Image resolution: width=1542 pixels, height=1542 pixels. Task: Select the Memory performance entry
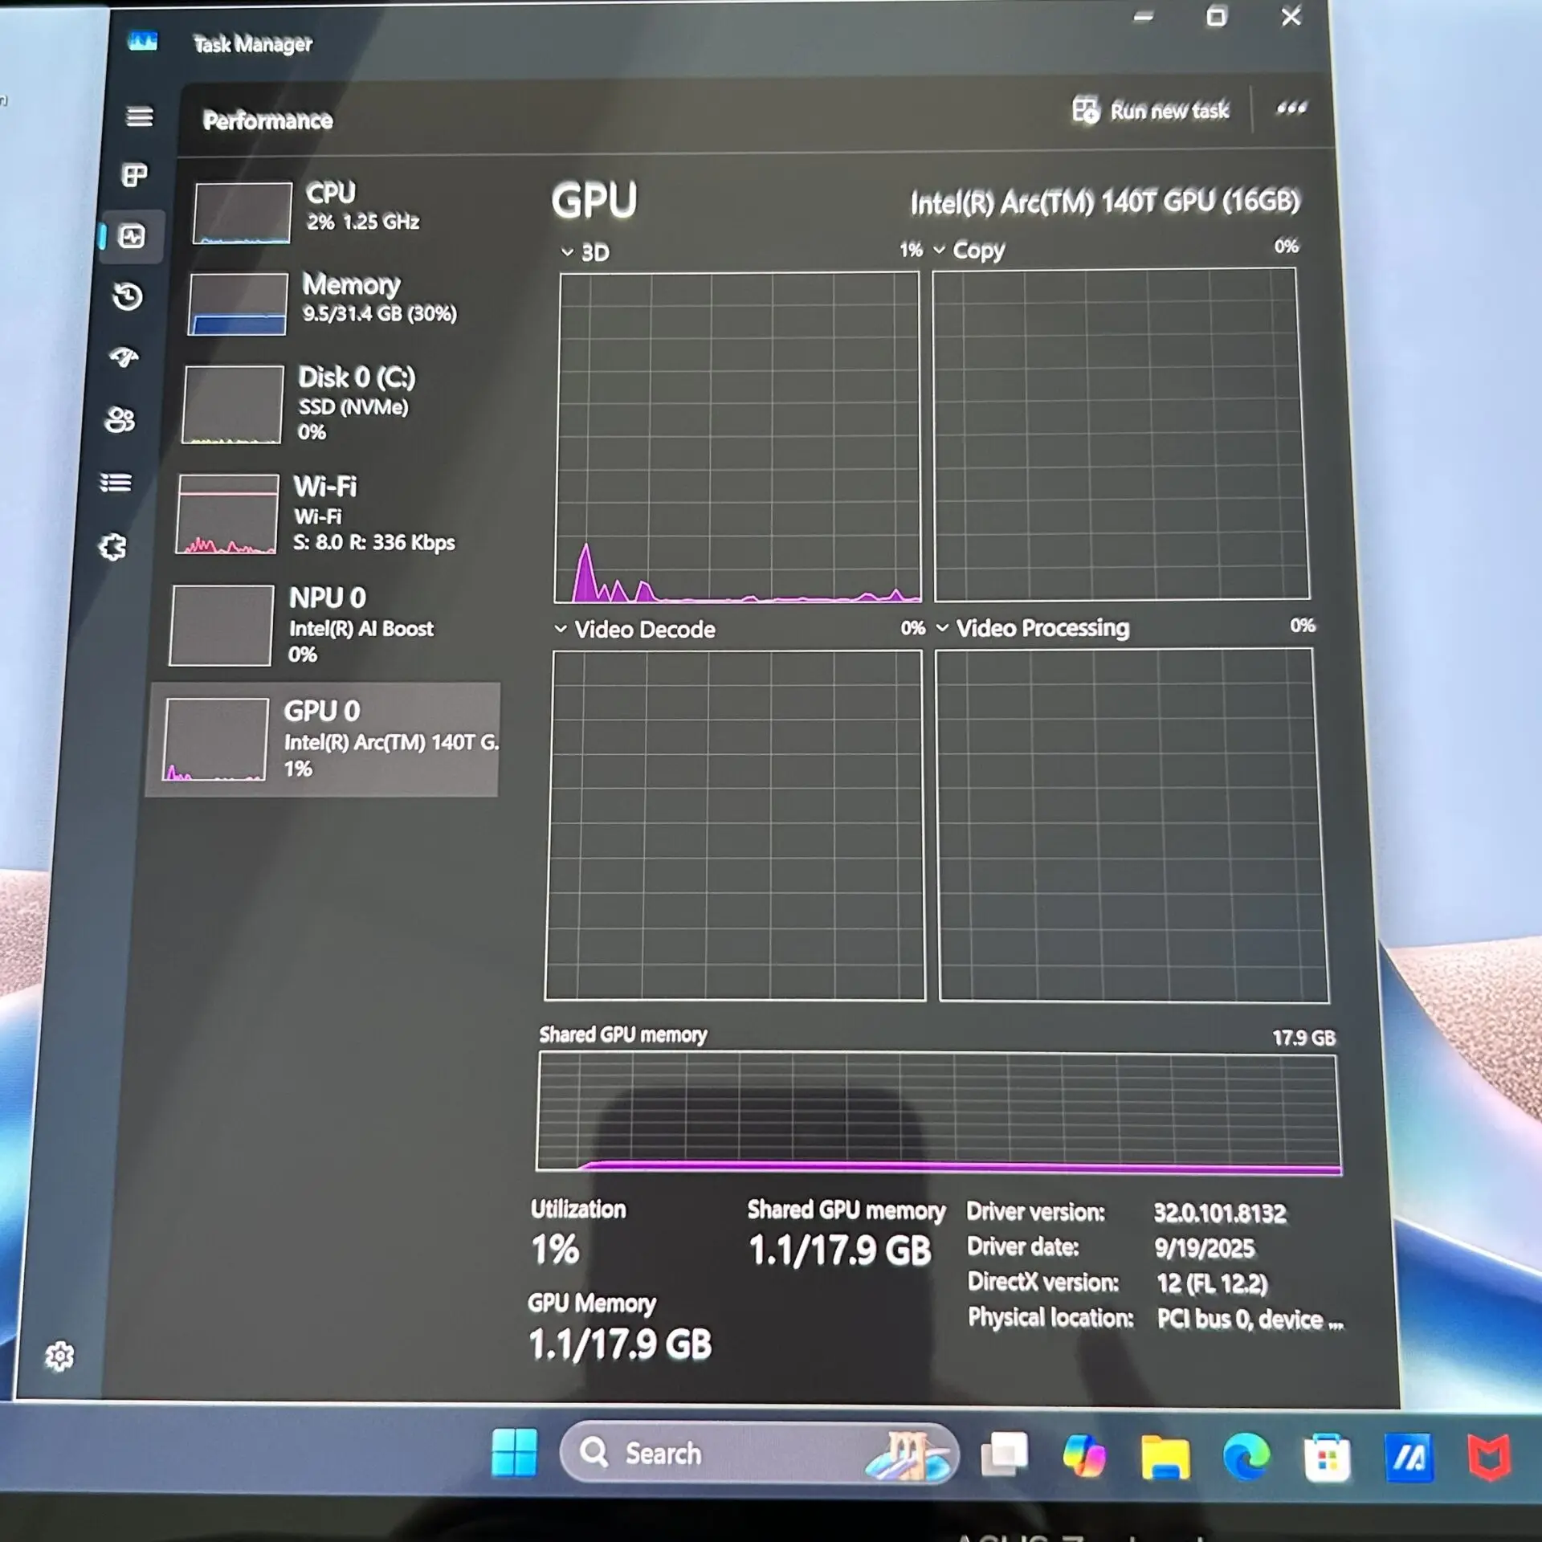click(345, 302)
